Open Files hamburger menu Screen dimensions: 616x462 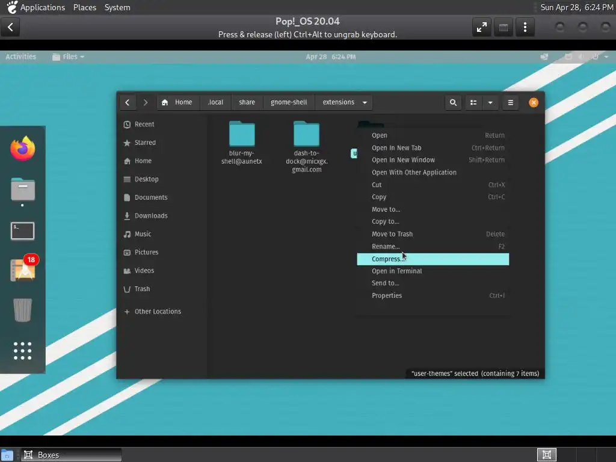pos(510,102)
